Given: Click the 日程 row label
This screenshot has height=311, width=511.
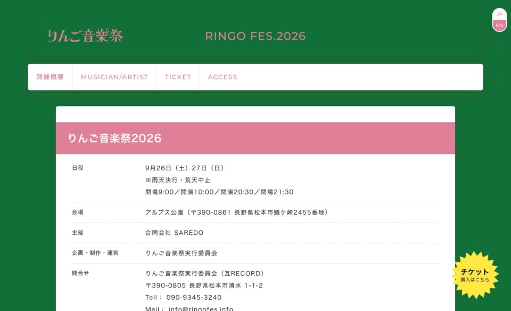Looking at the screenshot, I should (78, 168).
